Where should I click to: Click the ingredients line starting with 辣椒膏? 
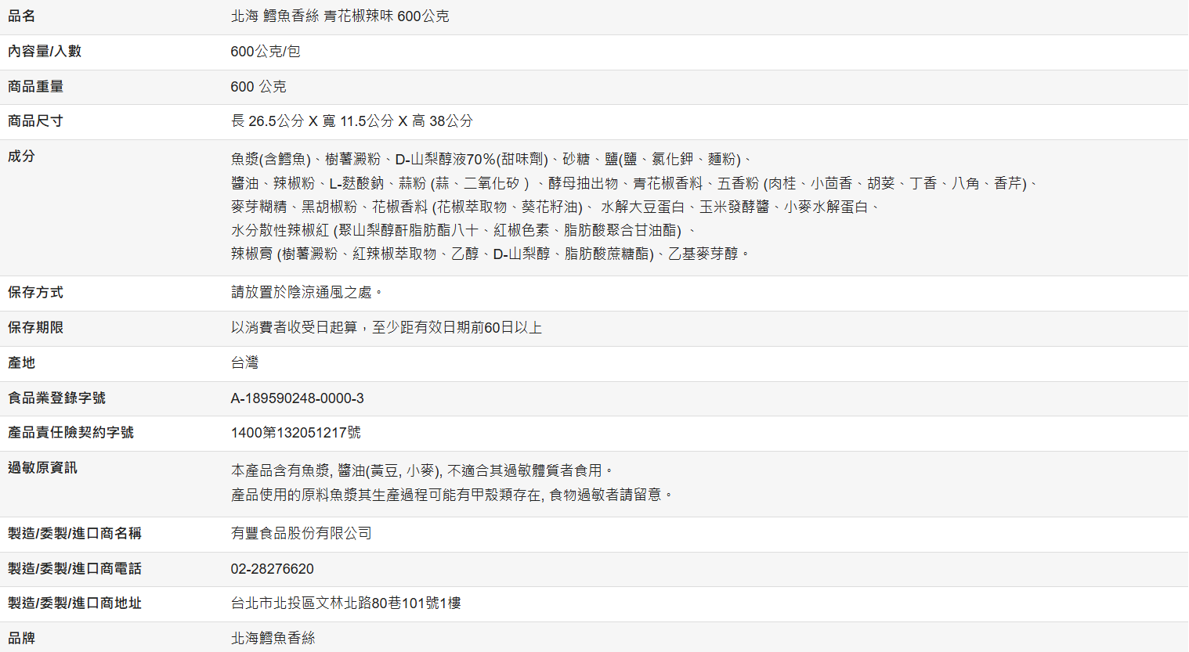coord(490,254)
